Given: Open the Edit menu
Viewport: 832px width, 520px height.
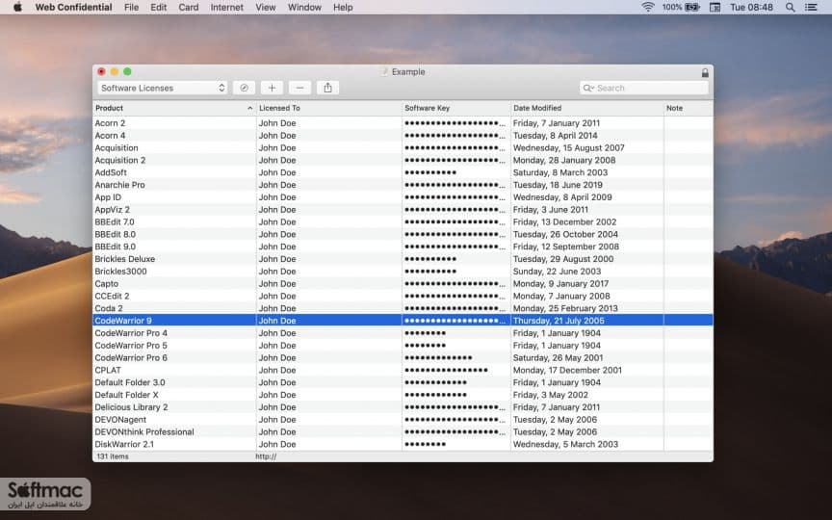Looking at the screenshot, I should [x=158, y=8].
